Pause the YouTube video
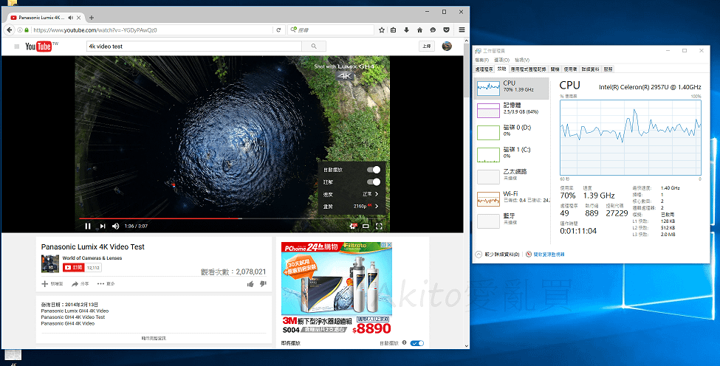The image size is (720, 366). tap(88, 226)
